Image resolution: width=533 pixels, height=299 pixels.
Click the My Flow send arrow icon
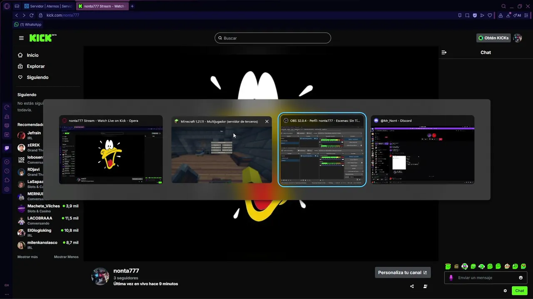(482, 15)
